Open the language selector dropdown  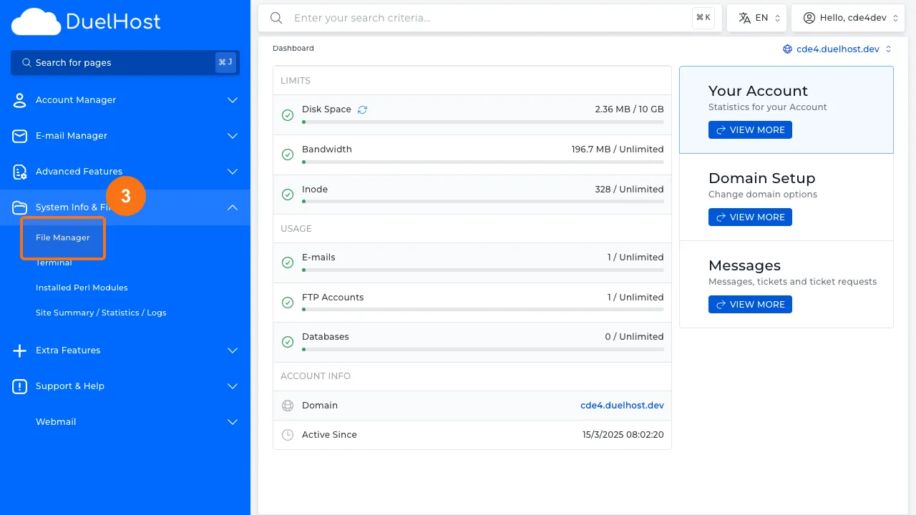pyautogui.click(x=756, y=17)
